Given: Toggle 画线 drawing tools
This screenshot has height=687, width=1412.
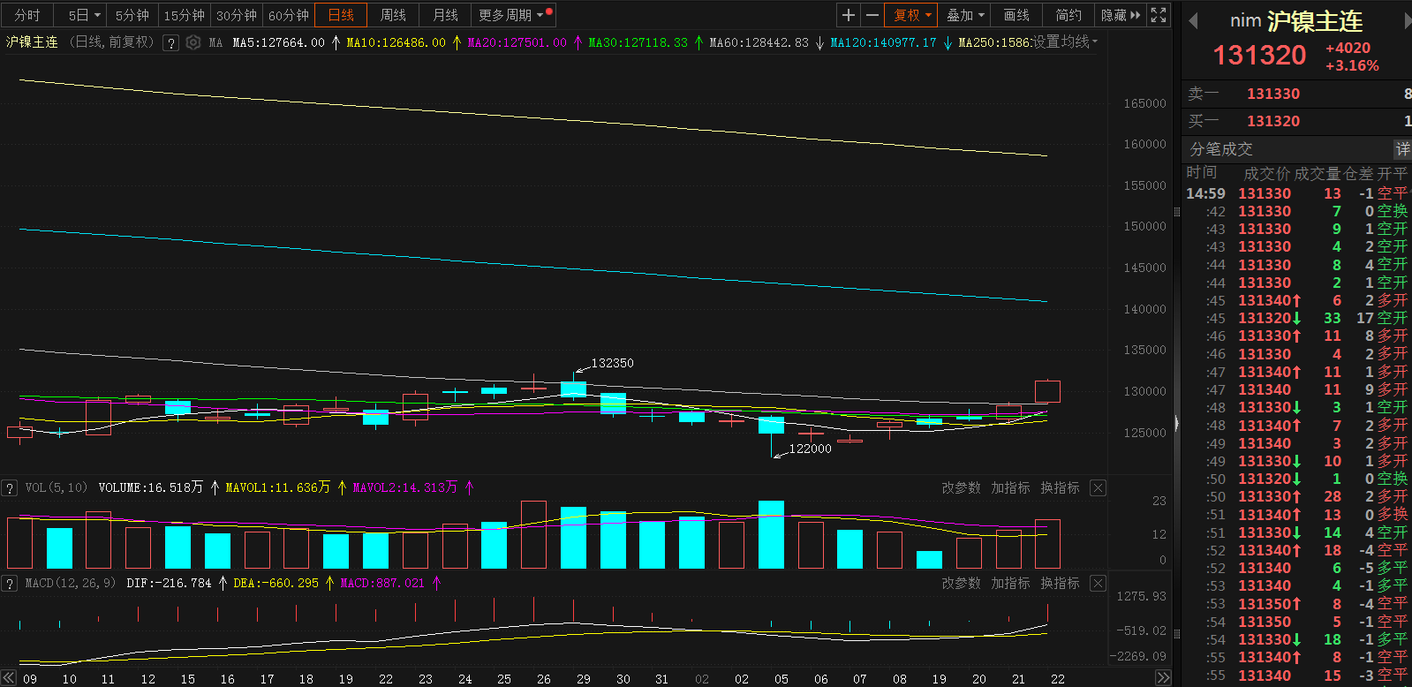Looking at the screenshot, I should tap(1016, 15).
